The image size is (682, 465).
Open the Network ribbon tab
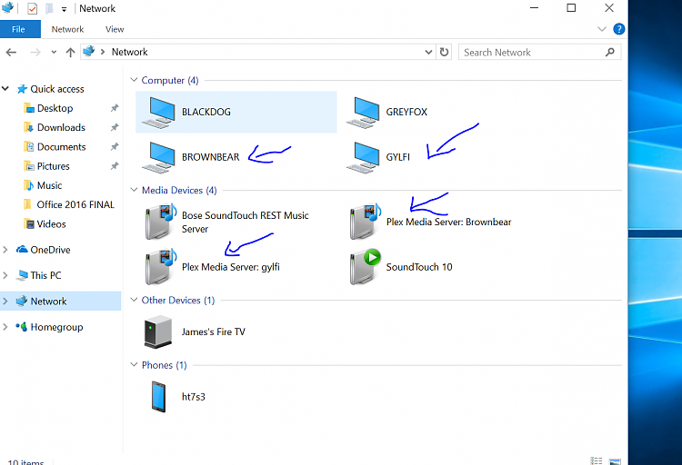click(67, 29)
